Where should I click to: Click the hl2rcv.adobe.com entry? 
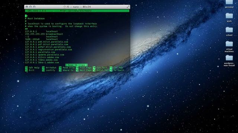pyautogui.click(x=42, y=57)
